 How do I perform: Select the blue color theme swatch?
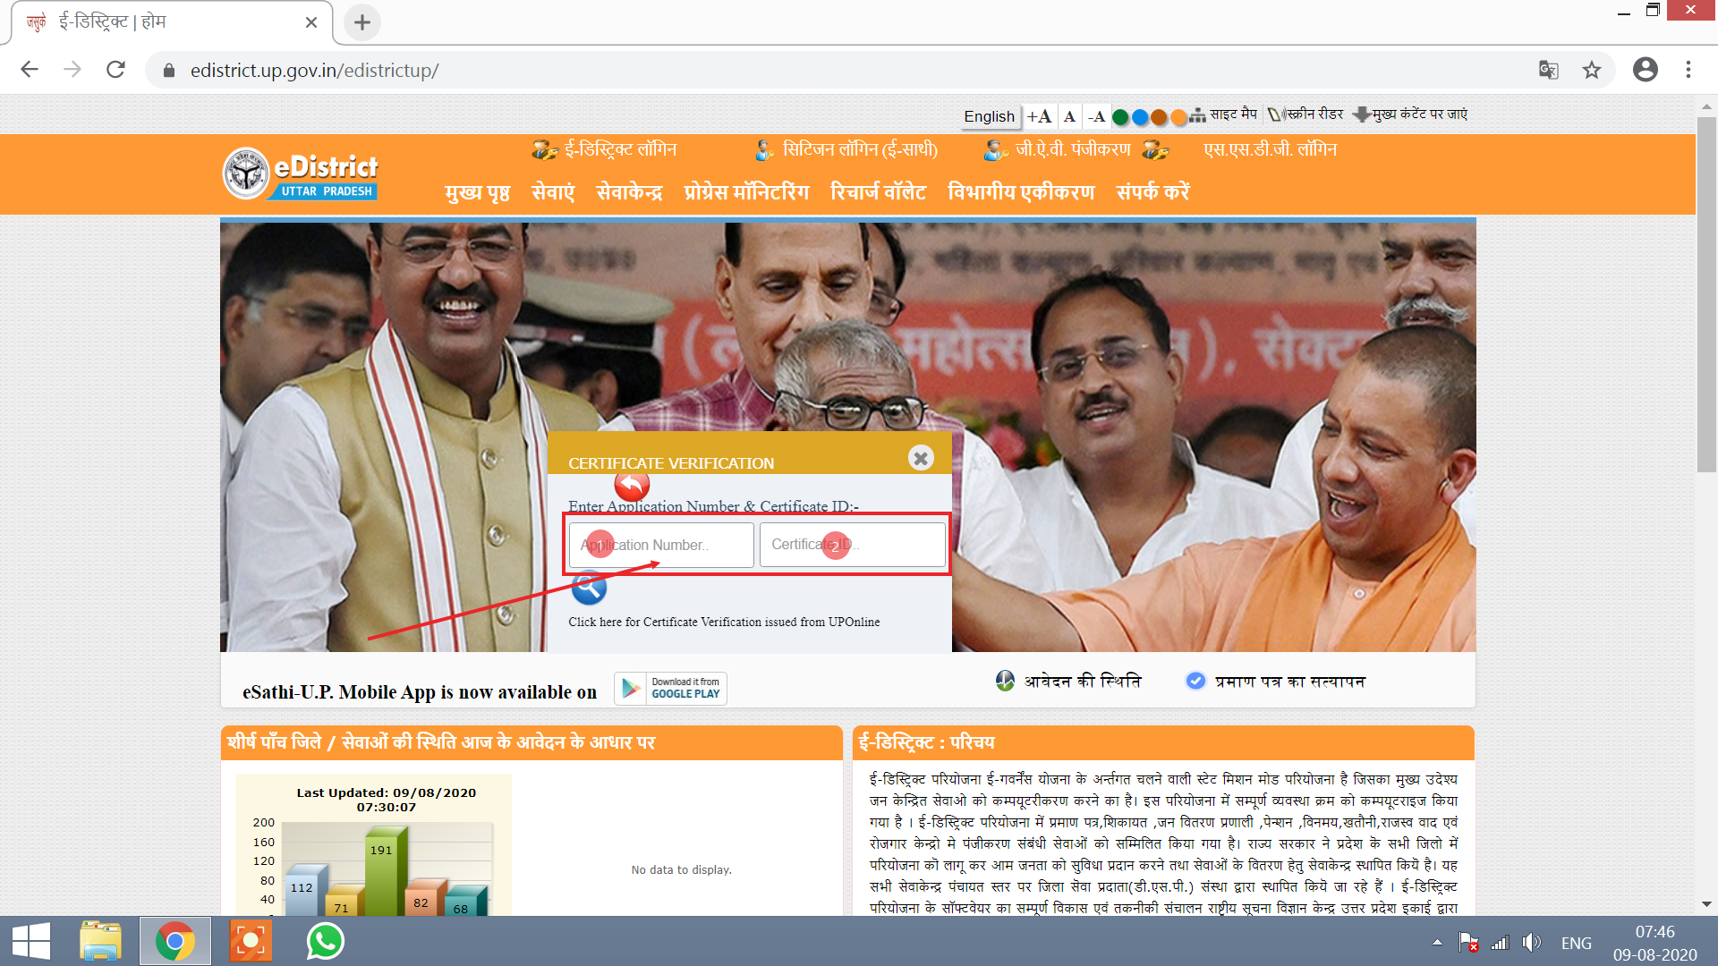click(1140, 117)
